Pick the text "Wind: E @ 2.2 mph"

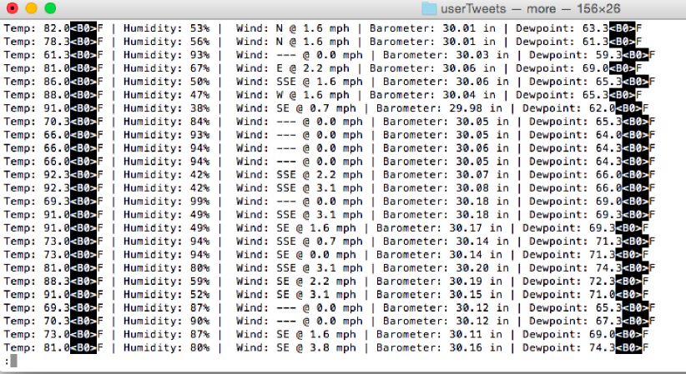(x=293, y=68)
